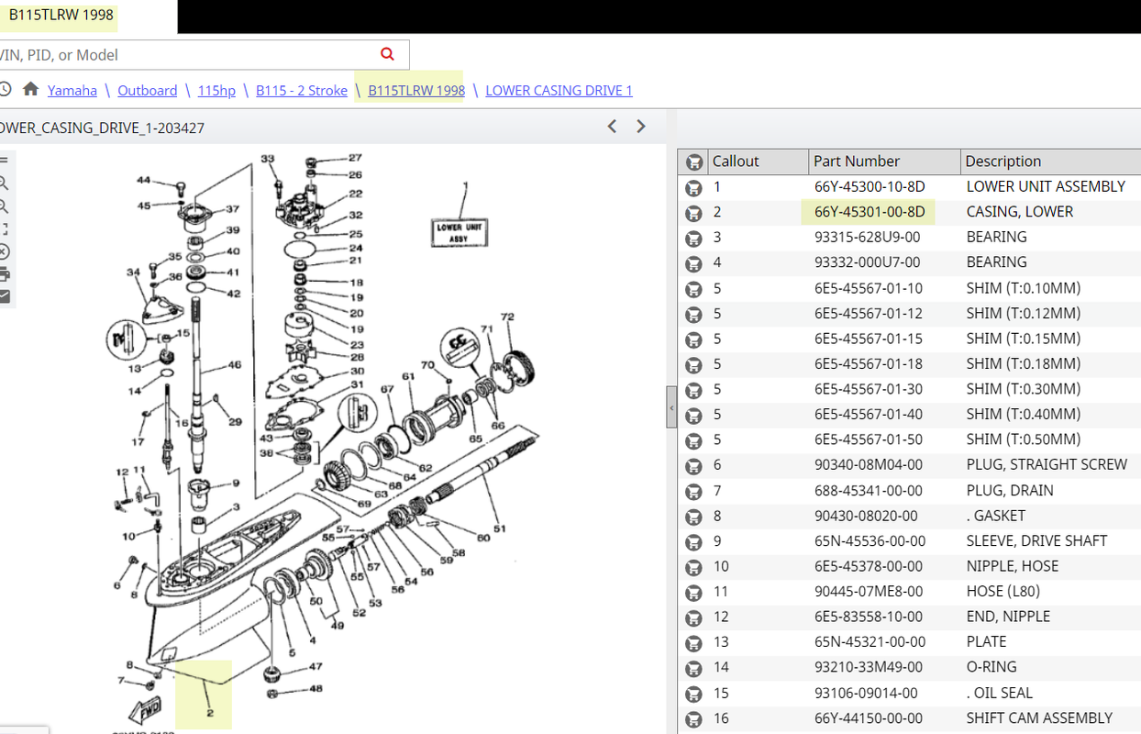Add NIPPLE, HOSE to cart

[694, 567]
